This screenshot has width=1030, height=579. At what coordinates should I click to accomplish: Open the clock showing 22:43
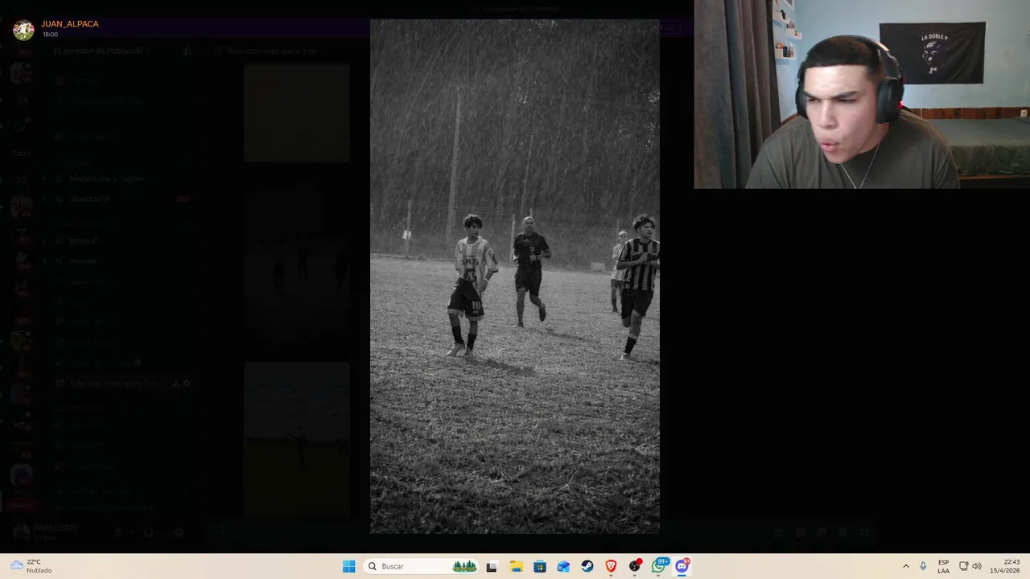pos(1005,566)
